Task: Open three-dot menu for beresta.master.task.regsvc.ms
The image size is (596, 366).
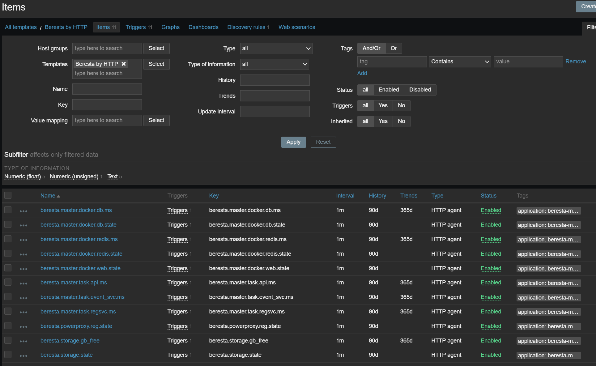Action: pyautogui.click(x=23, y=312)
